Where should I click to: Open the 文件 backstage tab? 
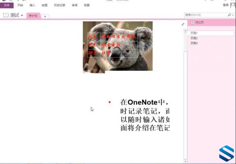pyautogui.click(x=7, y=5)
